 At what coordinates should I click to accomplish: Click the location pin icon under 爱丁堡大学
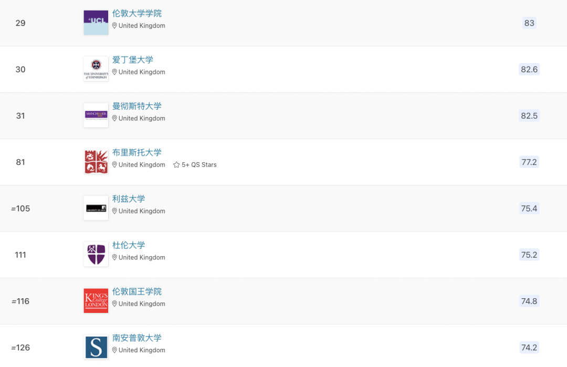[114, 72]
